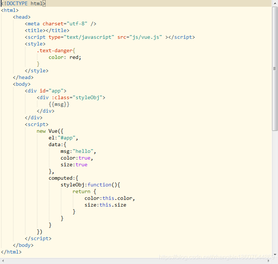Click the 'color:true,' line
278x264 pixels.
pyautogui.click(x=77, y=158)
